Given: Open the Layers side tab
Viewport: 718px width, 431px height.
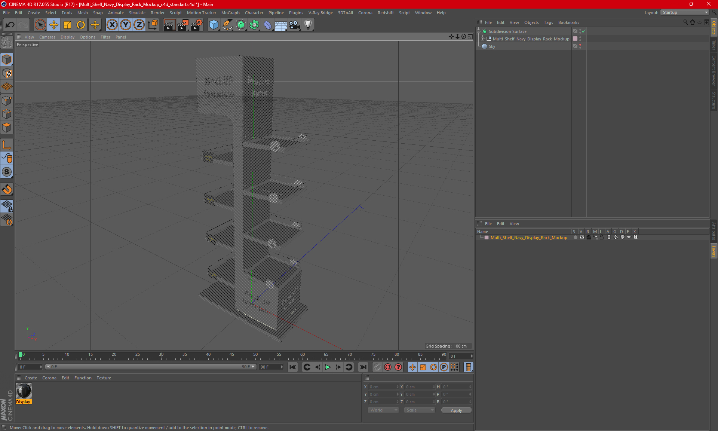Looking at the screenshot, I should click(714, 251).
